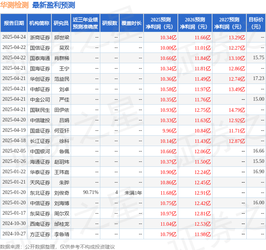Image resolution: width=266 pixels, height=250 pixels.
Task: Select the 国盛证券 institution cell
Action: pos(40,131)
